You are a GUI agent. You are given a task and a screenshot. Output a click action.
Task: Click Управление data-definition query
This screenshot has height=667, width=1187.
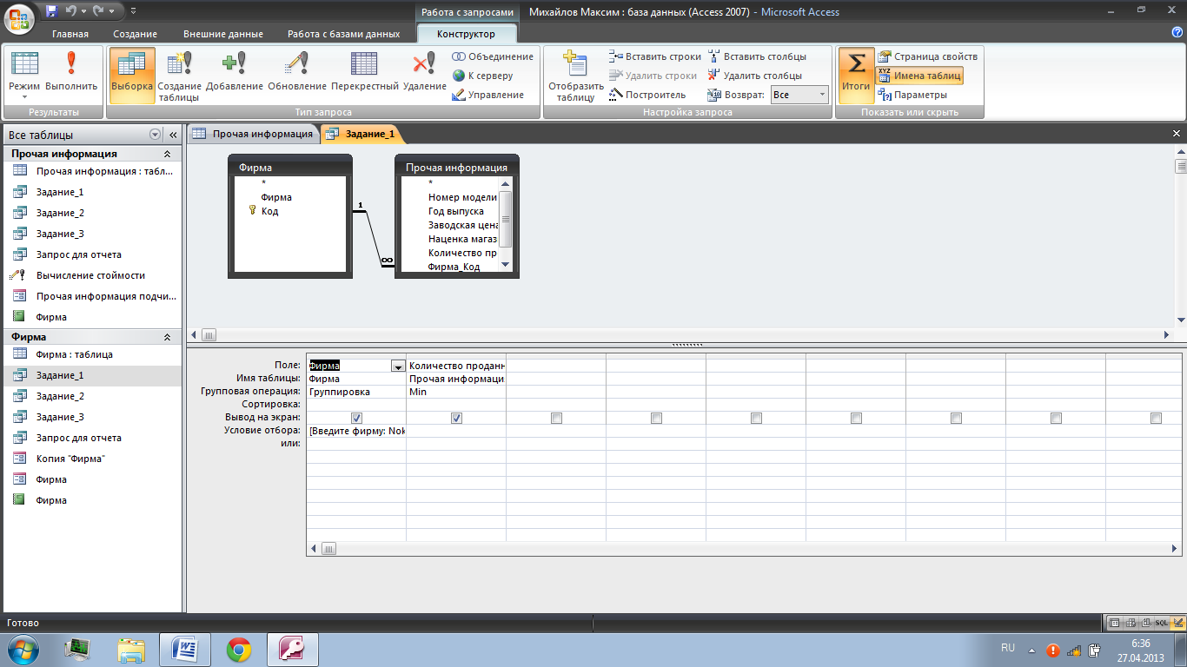[x=488, y=95]
